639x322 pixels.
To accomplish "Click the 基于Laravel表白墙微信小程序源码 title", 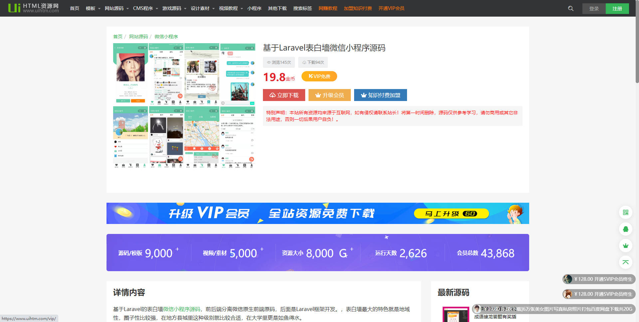I will (324, 48).
